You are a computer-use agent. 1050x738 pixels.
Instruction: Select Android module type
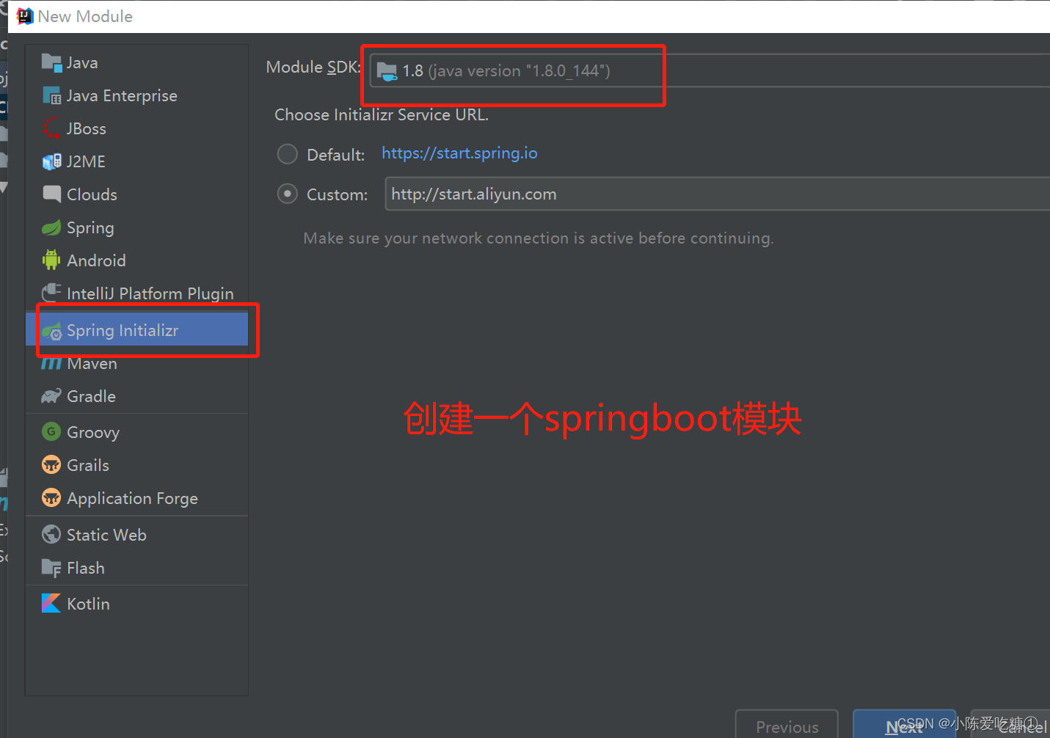click(x=137, y=260)
